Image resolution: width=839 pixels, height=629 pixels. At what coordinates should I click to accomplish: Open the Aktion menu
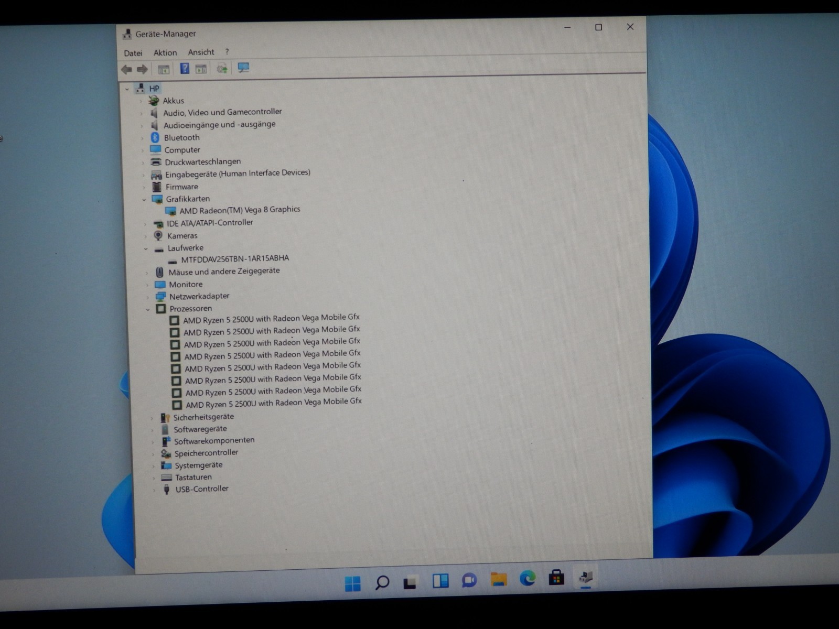165,52
